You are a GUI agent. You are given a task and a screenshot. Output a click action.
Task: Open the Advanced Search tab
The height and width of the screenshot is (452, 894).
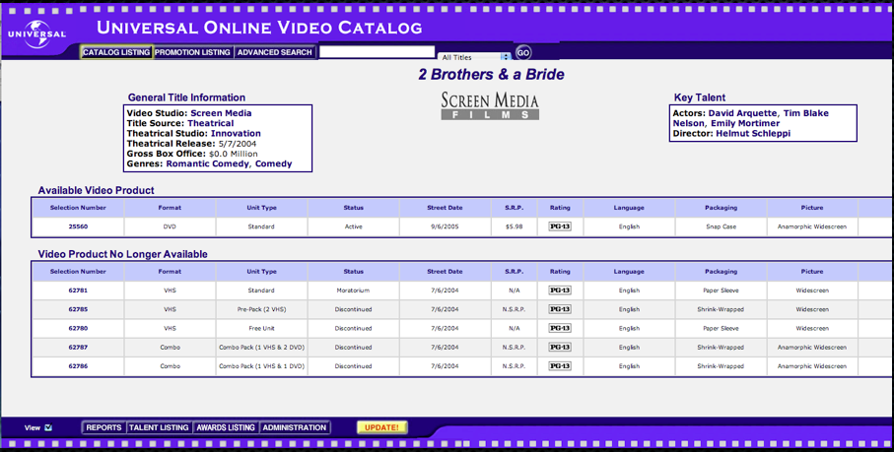click(275, 52)
